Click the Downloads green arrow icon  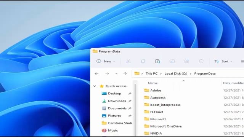(x=104, y=101)
